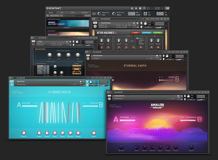The image size is (218, 160).
Task: Click the tuning fork reference tone icon
Action: [158, 14]
